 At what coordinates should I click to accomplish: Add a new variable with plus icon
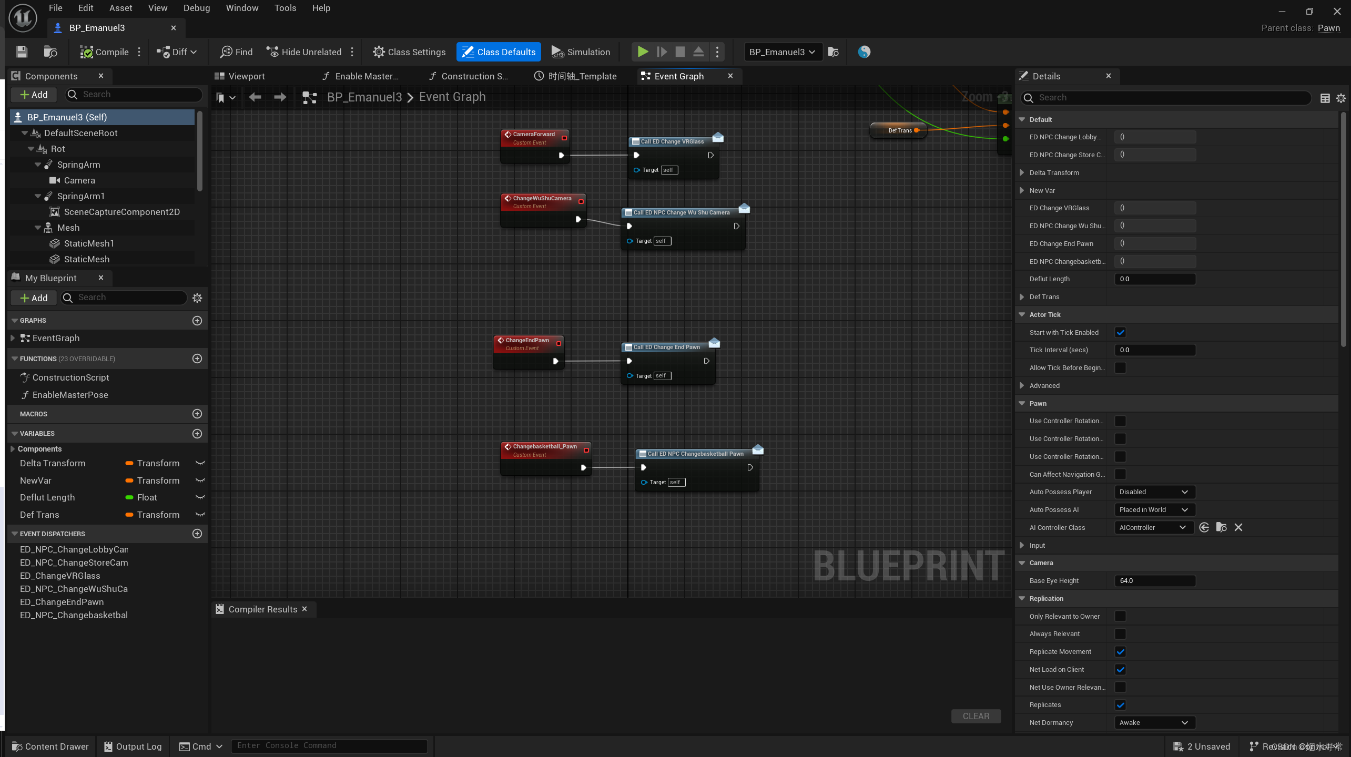(x=197, y=434)
